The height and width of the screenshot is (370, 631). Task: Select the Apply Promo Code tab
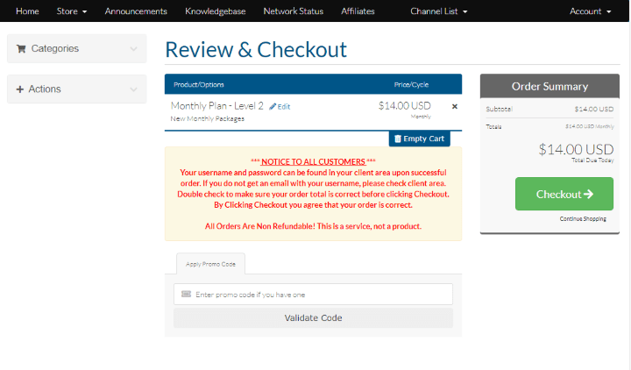pos(210,264)
